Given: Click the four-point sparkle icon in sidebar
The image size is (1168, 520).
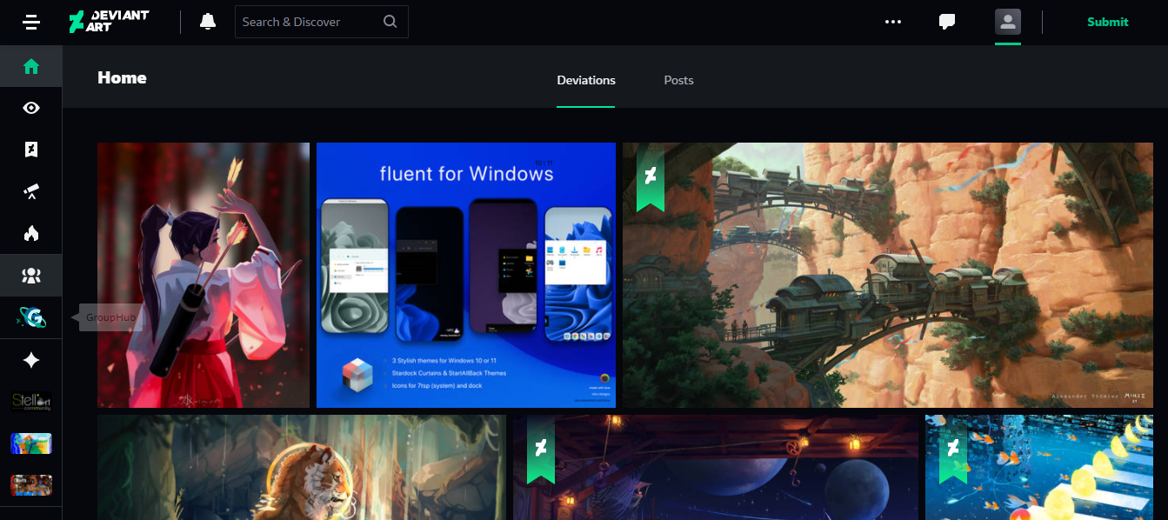Looking at the screenshot, I should pyautogui.click(x=31, y=360).
